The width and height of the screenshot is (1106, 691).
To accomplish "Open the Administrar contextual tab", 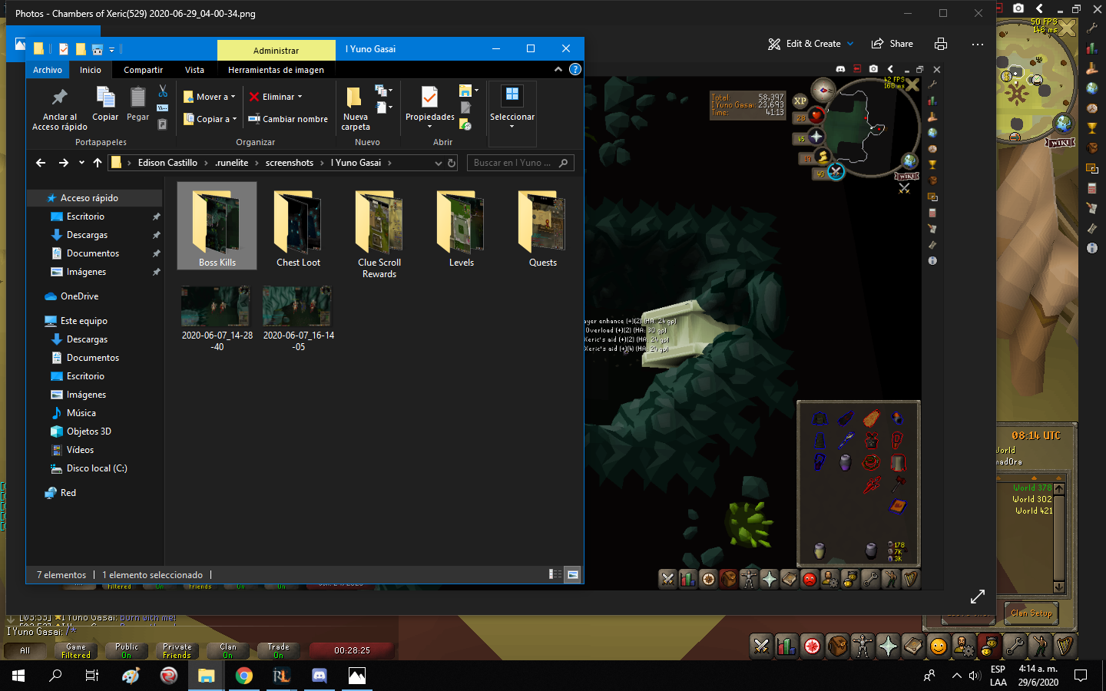I will point(276,50).
